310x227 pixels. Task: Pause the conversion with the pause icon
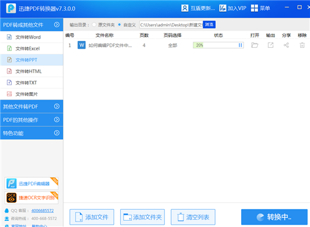240,45
